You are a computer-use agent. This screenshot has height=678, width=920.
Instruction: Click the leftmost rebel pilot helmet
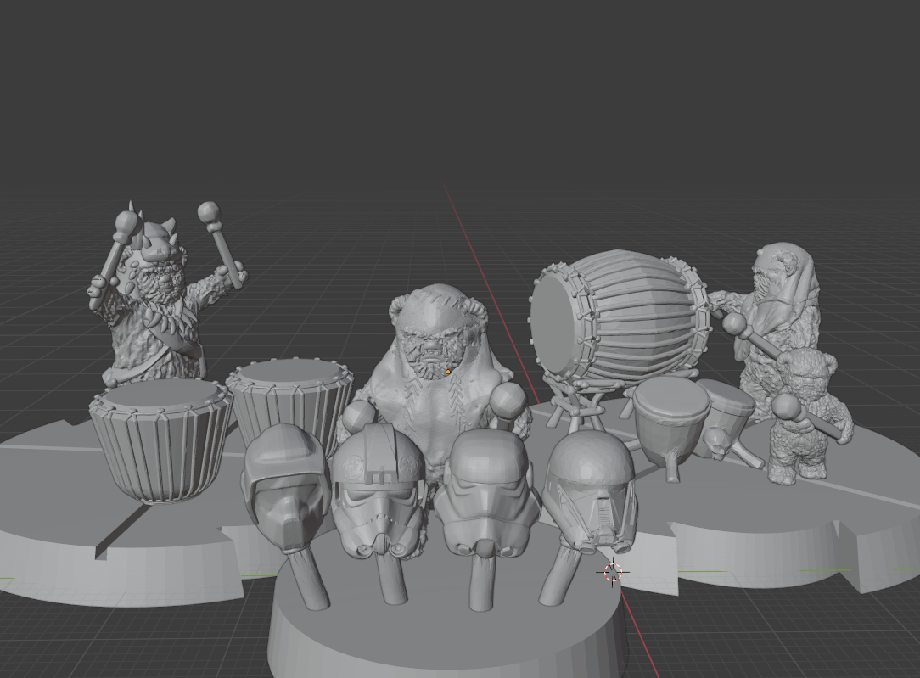point(288,487)
